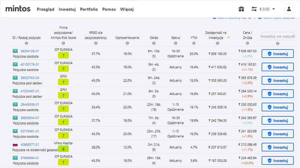Click Inwestuj for loan 40868377-01
This screenshot has height=168, width=300.
[278, 147]
